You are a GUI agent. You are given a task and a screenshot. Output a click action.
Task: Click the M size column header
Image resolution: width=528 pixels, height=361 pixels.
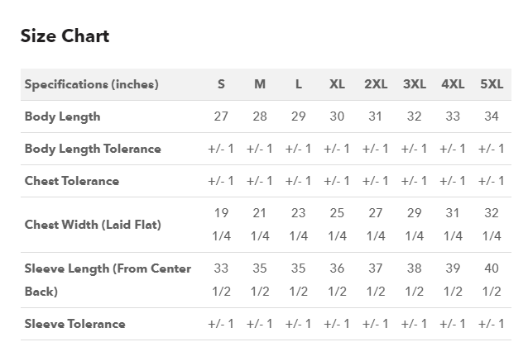[260, 84]
